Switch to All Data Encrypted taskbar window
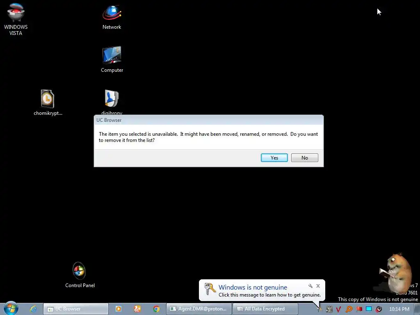Screen dimensions: 420x315 pos(265,309)
